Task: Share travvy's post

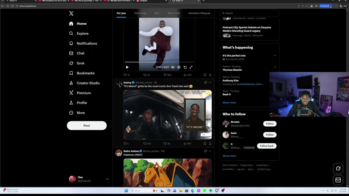Action: [x=210, y=143]
